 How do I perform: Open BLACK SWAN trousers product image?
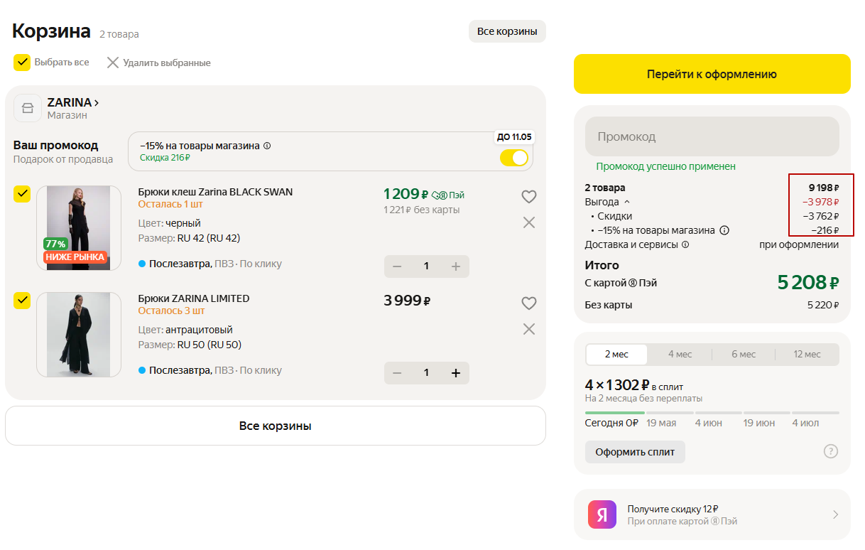(x=78, y=228)
